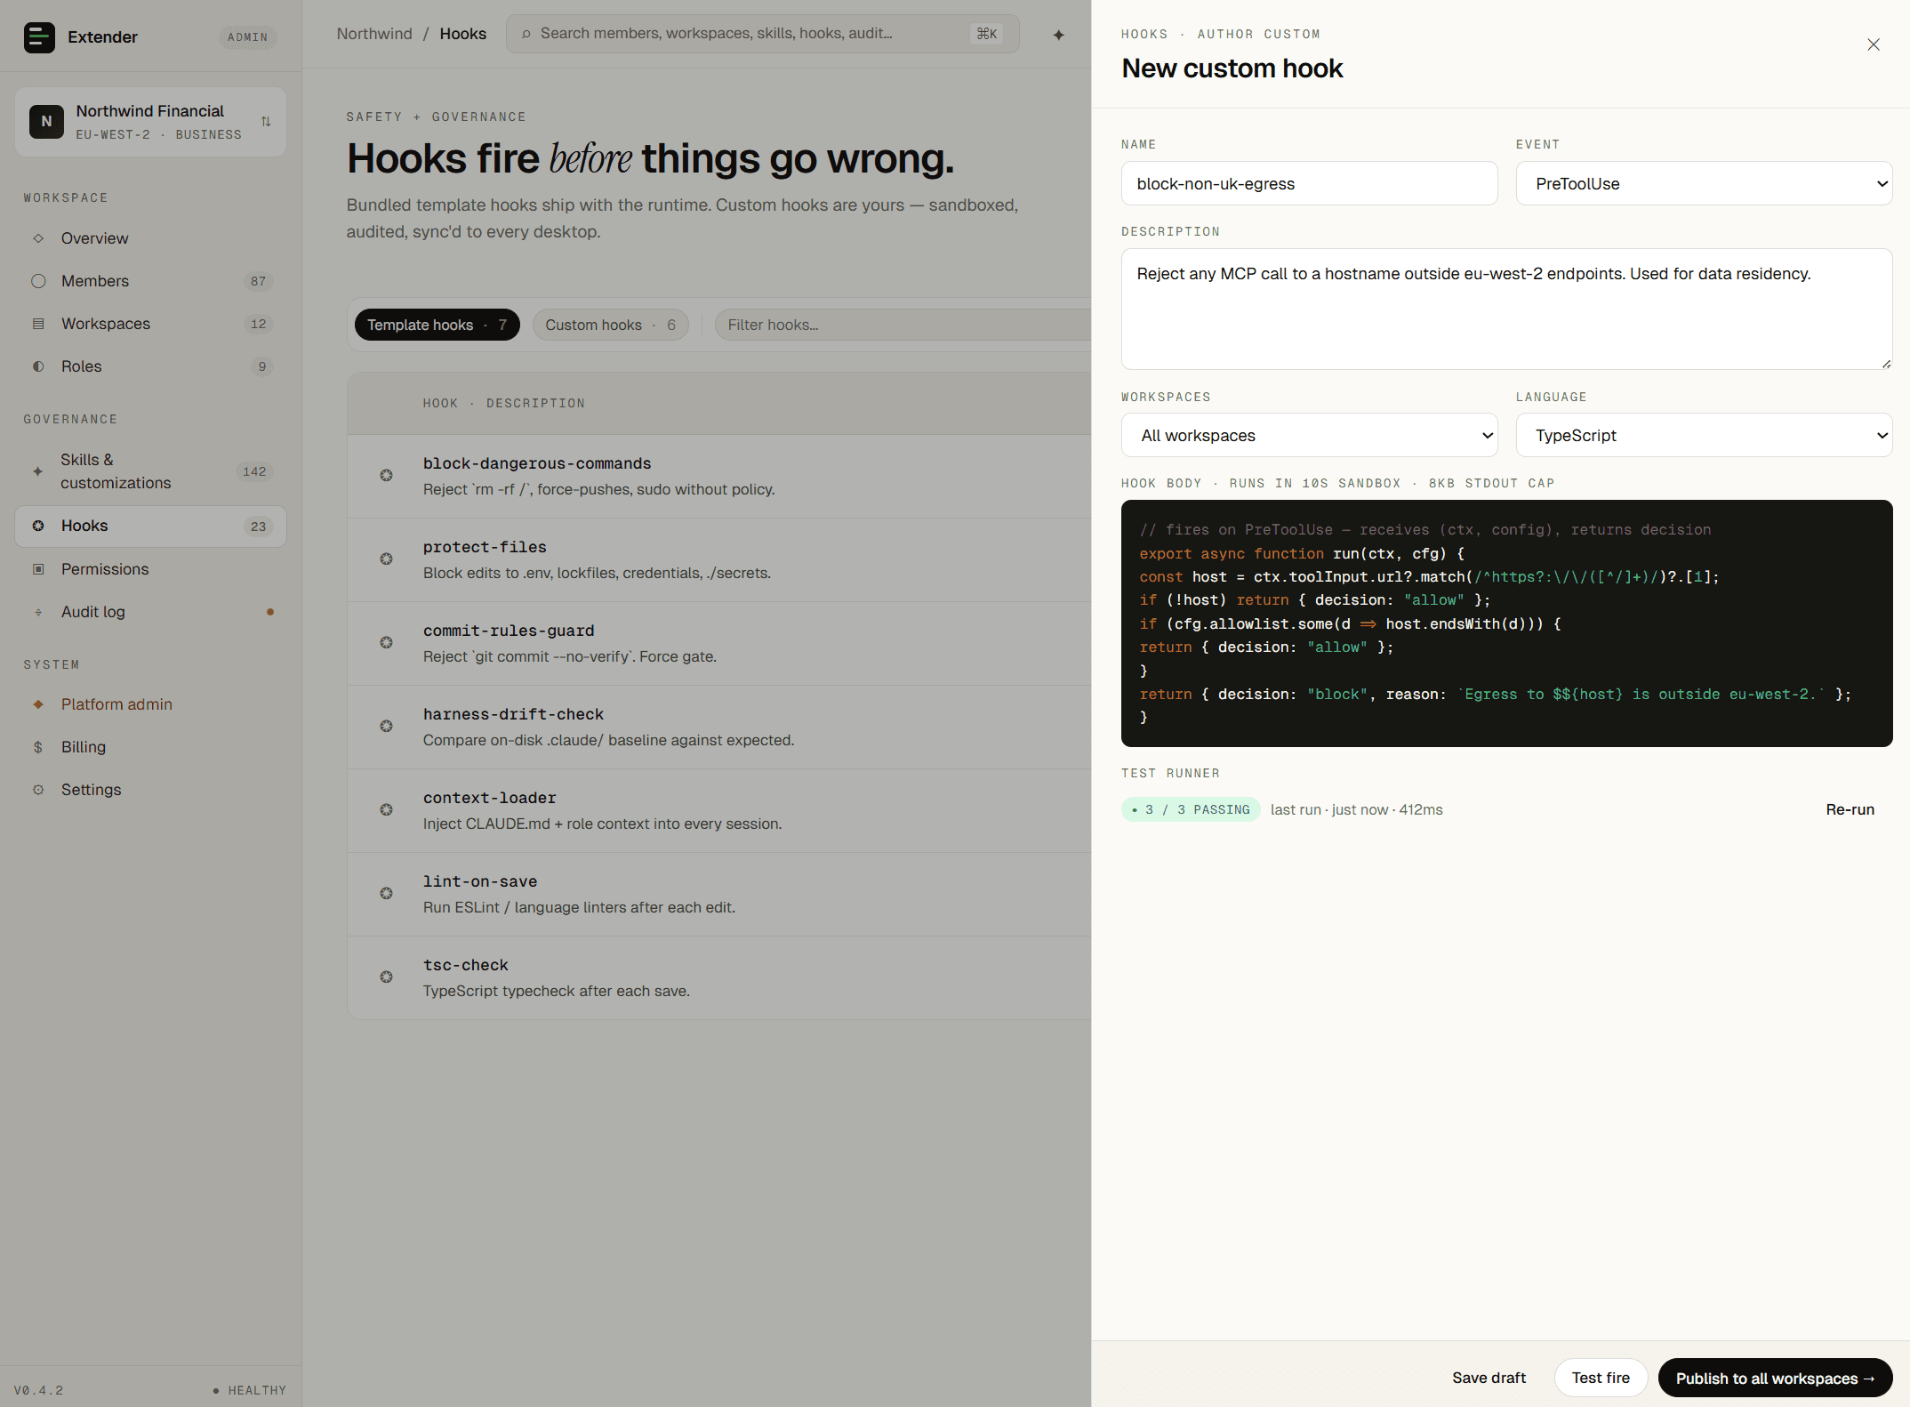Click the tsc-check hook icon

click(x=386, y=977)
